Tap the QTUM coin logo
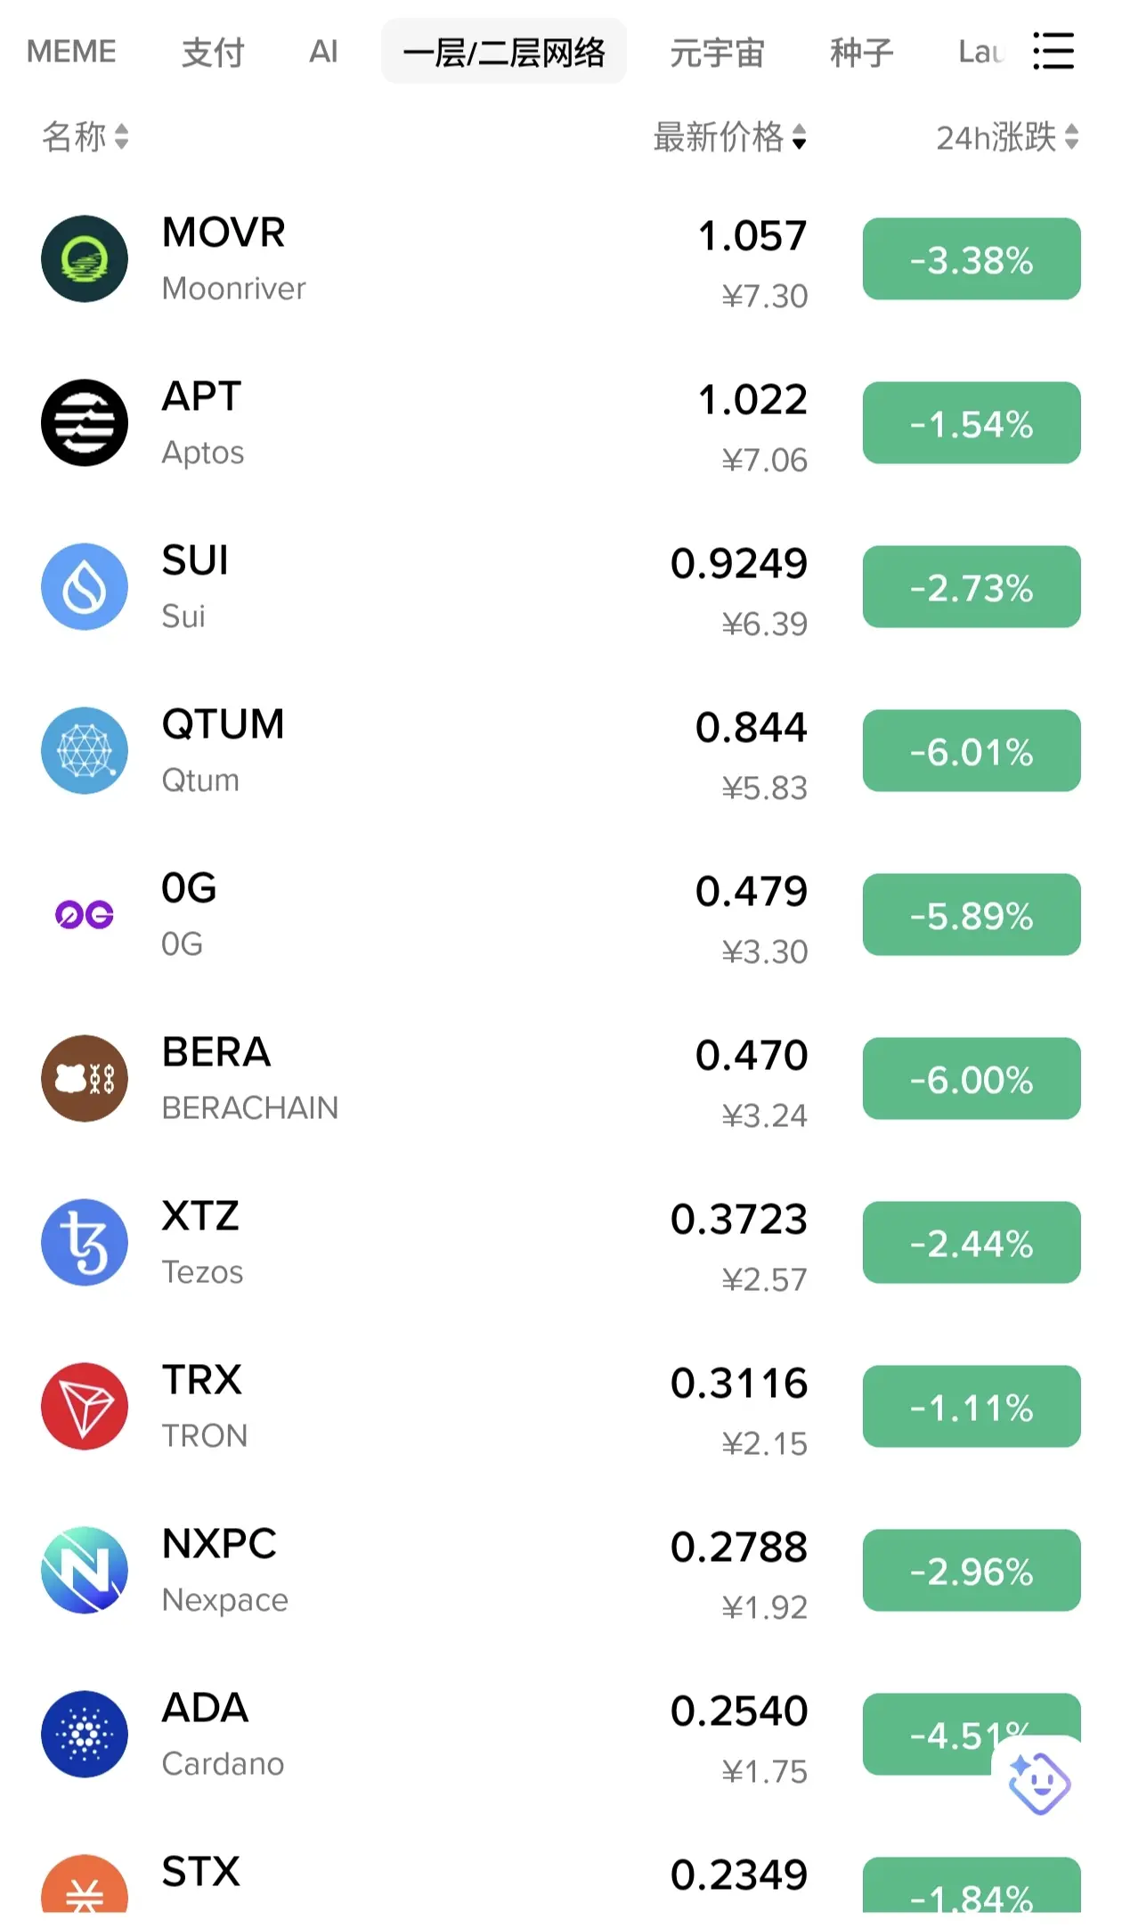This screenshot has width=1122, height=1928. coord(85,750)
